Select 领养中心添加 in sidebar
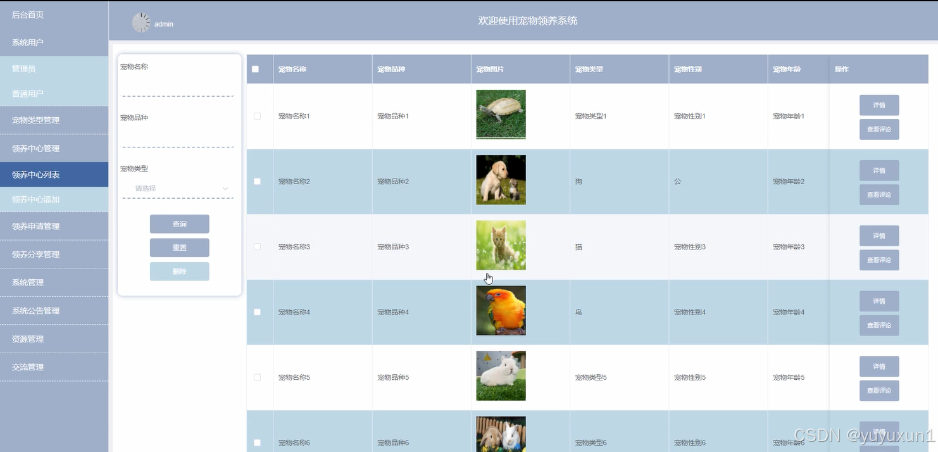This screenshot has width=938, height=452. click(x=54, y=199)
